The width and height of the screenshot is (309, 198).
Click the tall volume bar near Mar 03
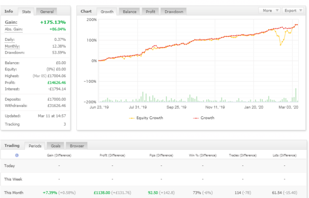pyautogui.click(x=296, y=95)
